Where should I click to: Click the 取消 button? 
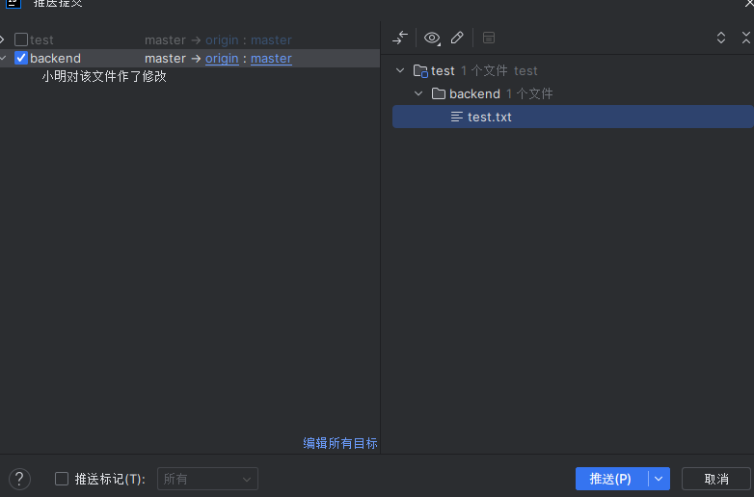[x=716, y=479]
